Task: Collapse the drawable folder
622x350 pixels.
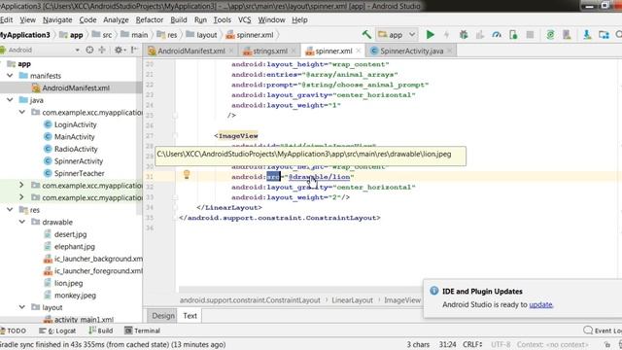Action: click(22, 222)
